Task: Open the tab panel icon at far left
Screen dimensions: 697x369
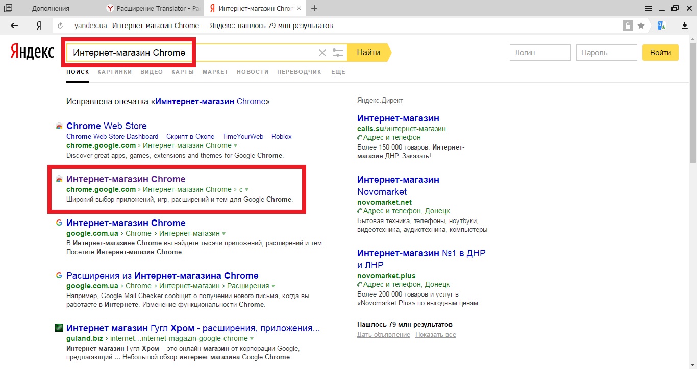Action: click(x=8, y=8)
